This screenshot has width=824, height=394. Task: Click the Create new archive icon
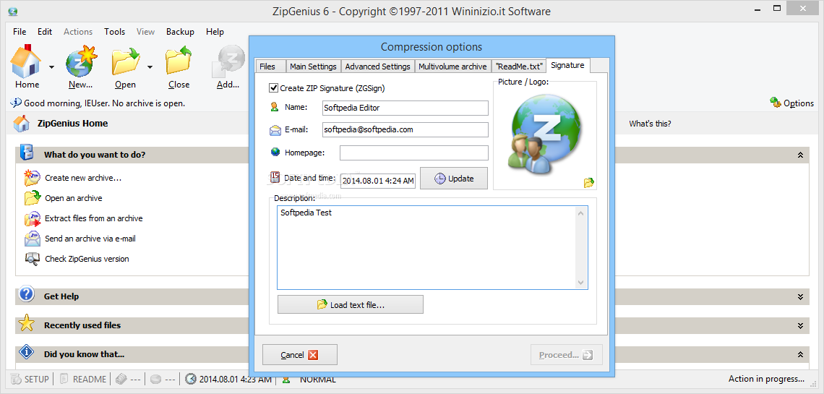(32, 178)
